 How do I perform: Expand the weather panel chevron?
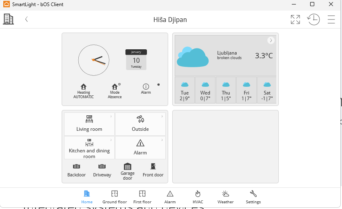(x=271, y=40)
